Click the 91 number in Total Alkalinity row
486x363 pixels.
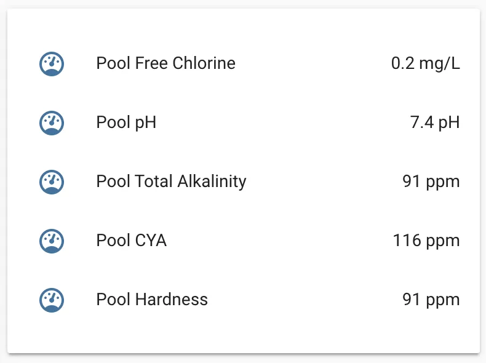(x=412, y=181)
